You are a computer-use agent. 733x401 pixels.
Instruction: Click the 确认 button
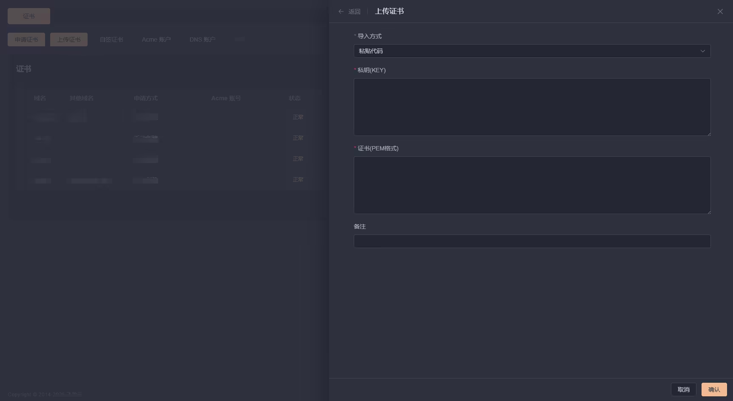click(x=714, y=390)
